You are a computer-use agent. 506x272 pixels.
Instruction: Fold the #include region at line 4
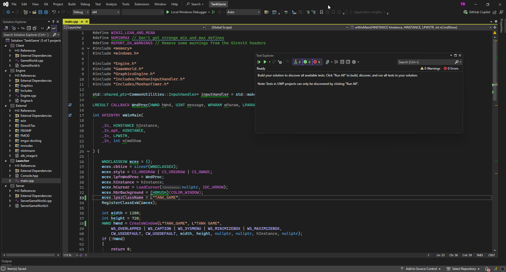88,48
